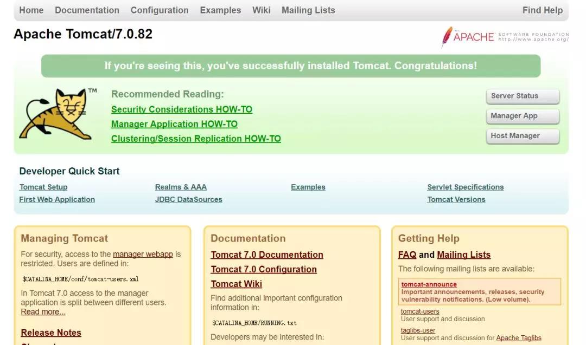
Task: Open the Servlet Specifications link
Action: [466, 187]
